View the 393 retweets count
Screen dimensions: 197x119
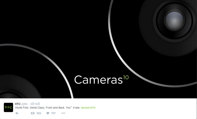pos(39,113)
